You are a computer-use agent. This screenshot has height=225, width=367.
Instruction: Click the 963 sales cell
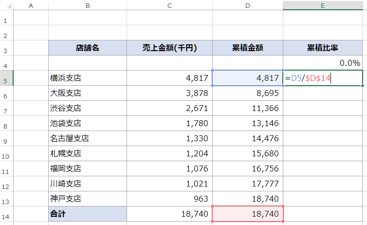(x=170, y=199)
